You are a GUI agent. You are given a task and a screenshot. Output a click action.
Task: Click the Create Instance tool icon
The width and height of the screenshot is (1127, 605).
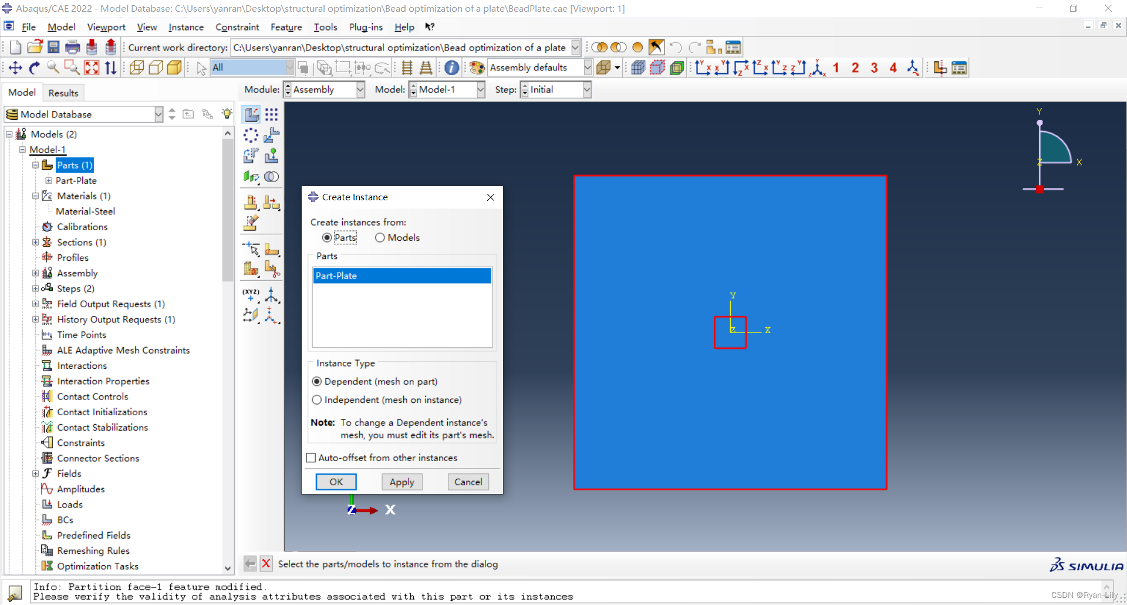[x=251, y=114]
